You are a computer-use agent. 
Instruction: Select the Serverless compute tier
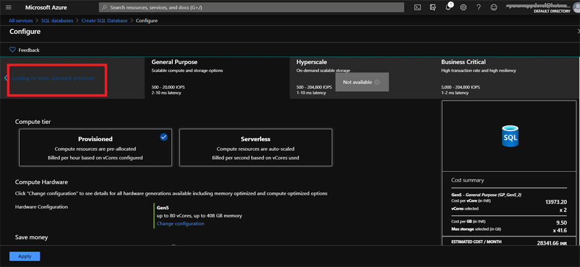tap(255, 147)
